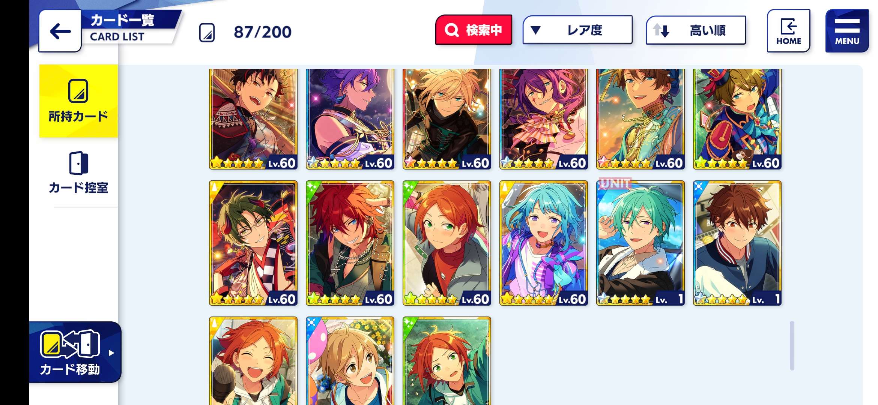Screen dimensions: 878x405
Task: Select the laughing orange-haired card with microphone
Action: pos(253,361)
